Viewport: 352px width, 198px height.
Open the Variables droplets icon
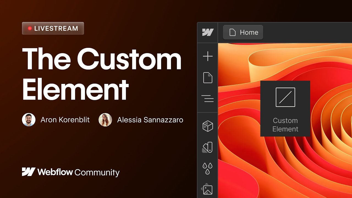point(208,168)
